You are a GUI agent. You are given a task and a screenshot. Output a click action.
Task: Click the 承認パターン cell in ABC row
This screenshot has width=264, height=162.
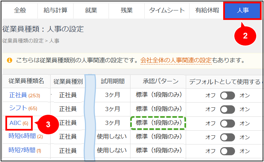click(158, 123)
